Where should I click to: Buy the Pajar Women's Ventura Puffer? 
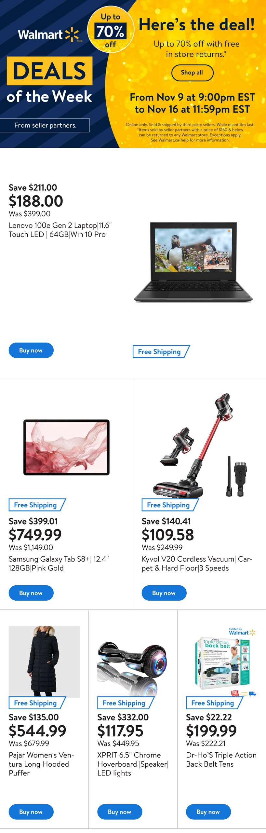31,812
